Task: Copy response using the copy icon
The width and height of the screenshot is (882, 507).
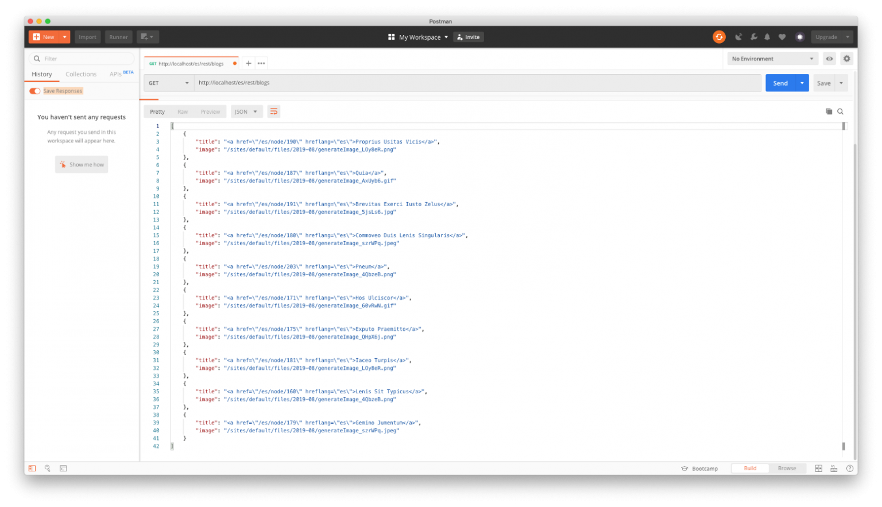Action: point(829,111)
